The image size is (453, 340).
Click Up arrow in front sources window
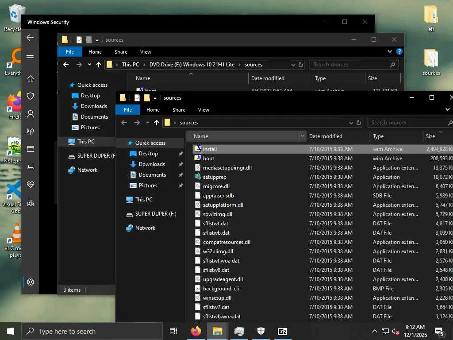pyautogui.click(x=156, y=123)
